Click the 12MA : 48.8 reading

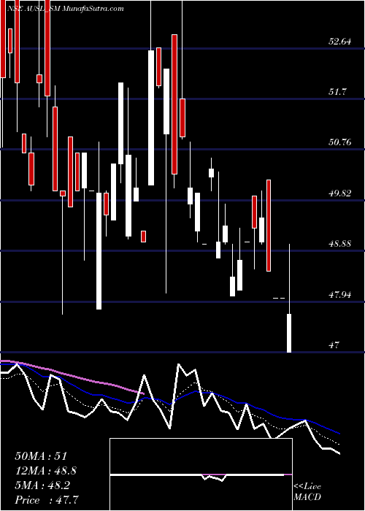(45, 471)
